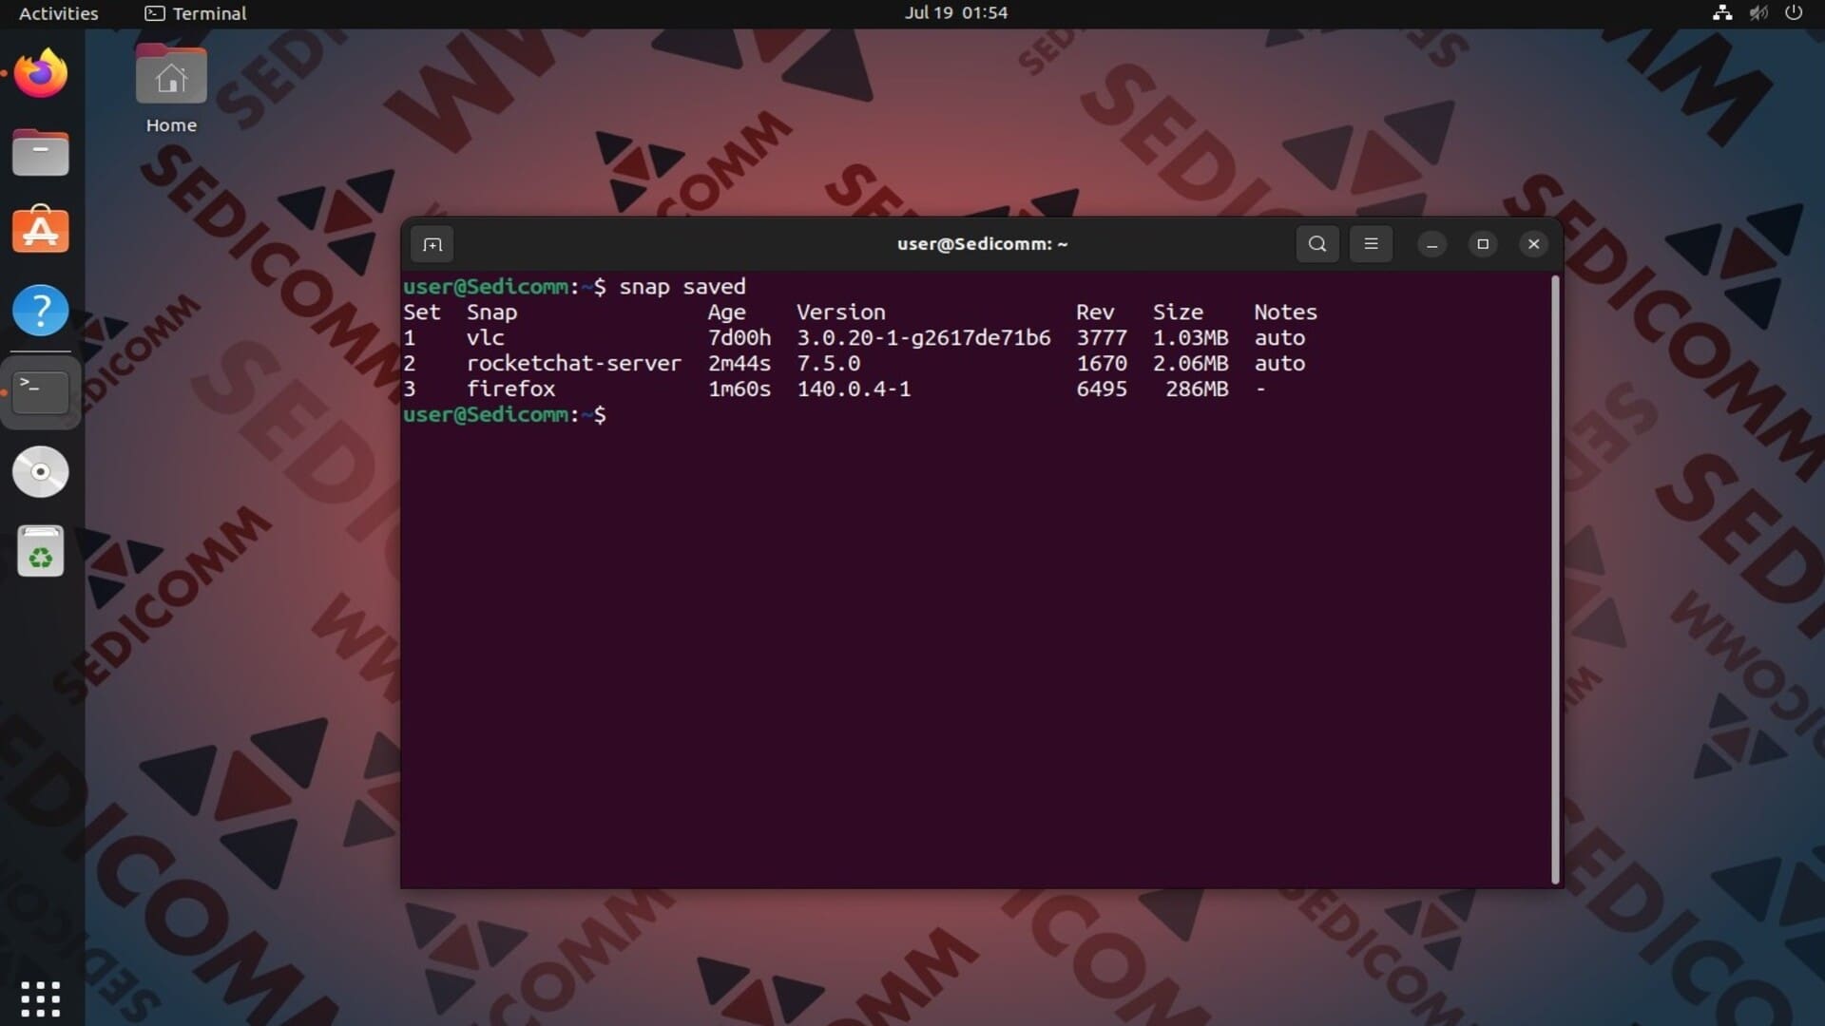Click age '7d00h' value
Screen dimensions: 1825x1026
[739, 338]
